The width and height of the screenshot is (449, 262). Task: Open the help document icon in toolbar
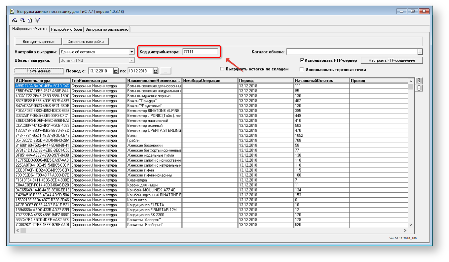coord(30,20)
